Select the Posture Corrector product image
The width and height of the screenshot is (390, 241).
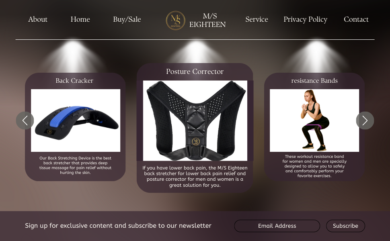(195, 120)
